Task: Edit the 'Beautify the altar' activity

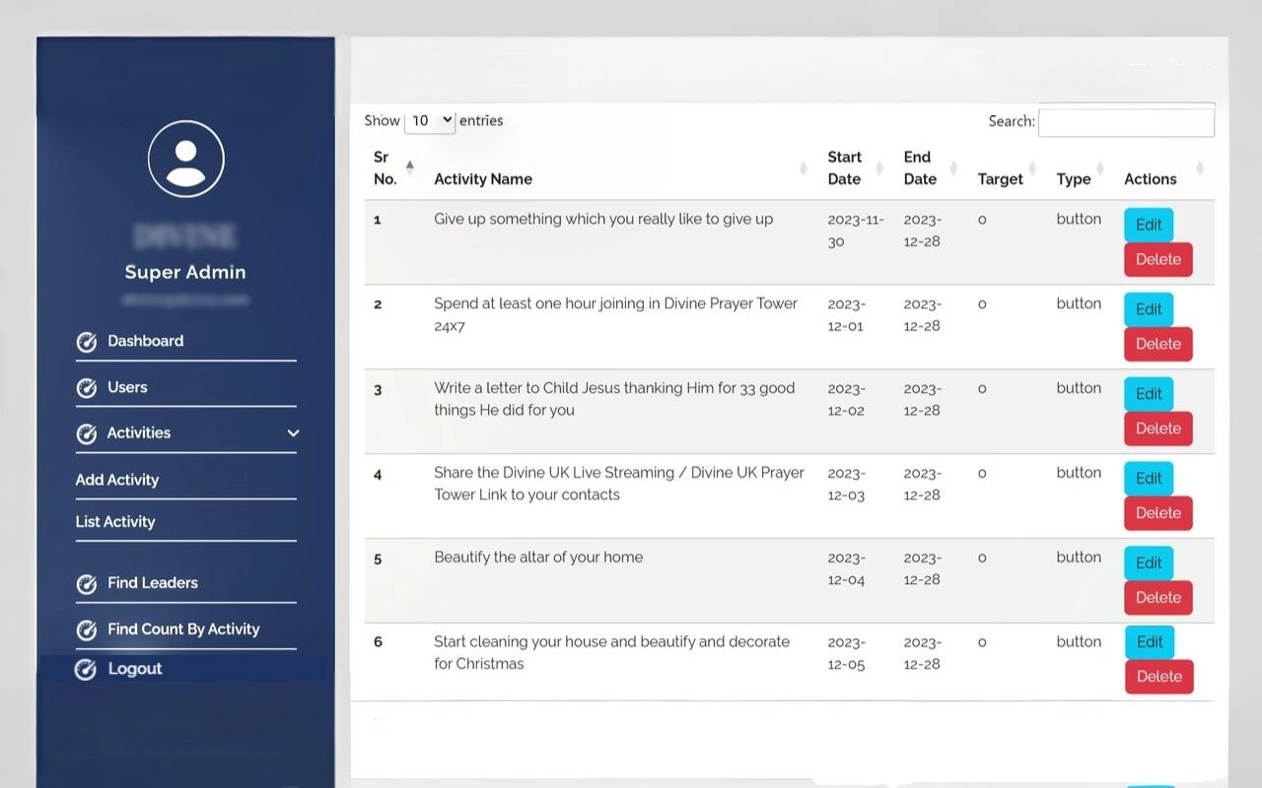Action: pyautogui.click(x=1149, y=563)
